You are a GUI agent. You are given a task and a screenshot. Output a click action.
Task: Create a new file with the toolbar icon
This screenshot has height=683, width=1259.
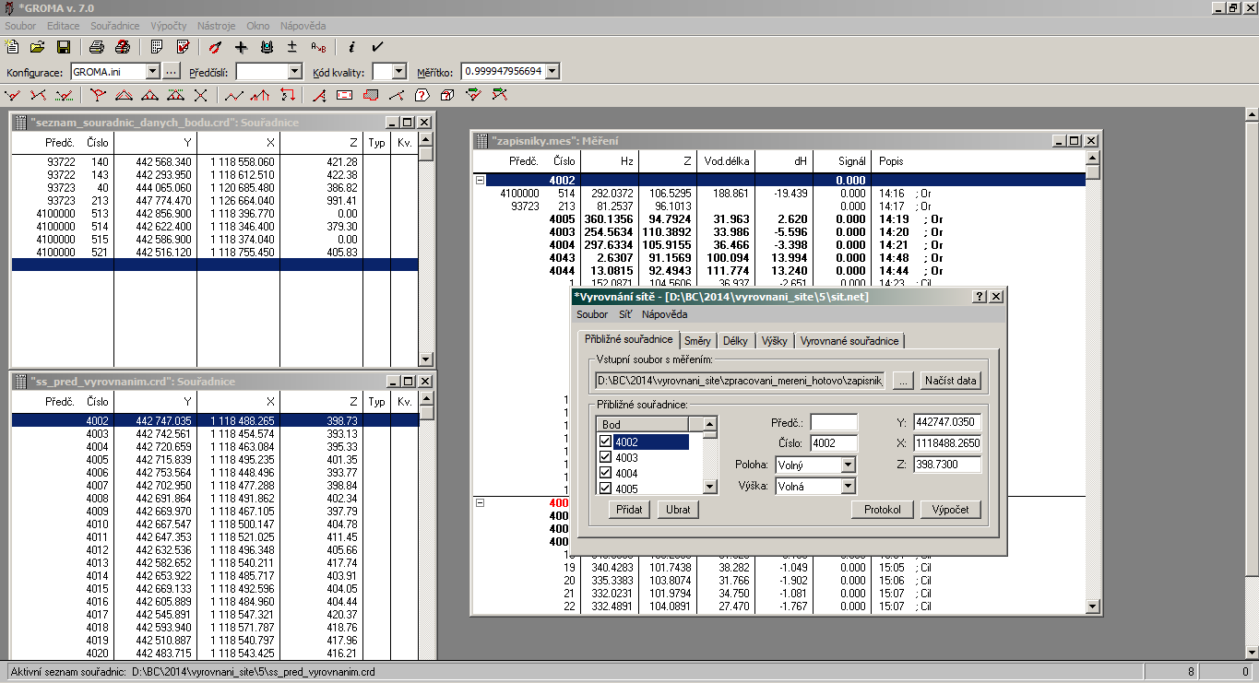pyautogui.click(x=13, y=47)
